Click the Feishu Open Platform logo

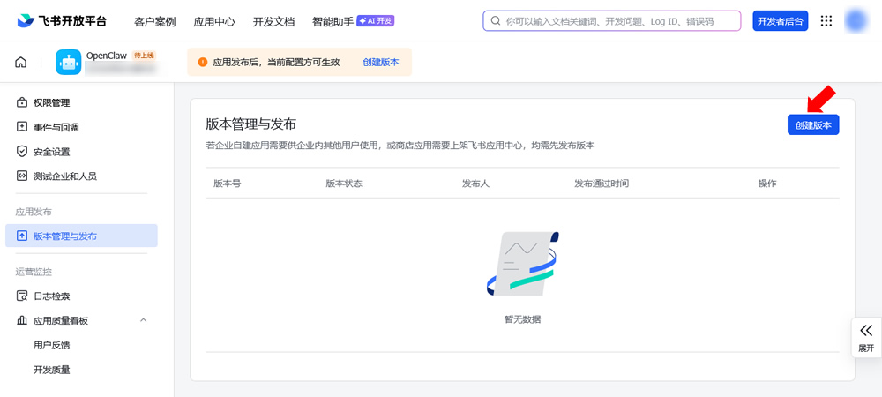click(x=62, y=21)
